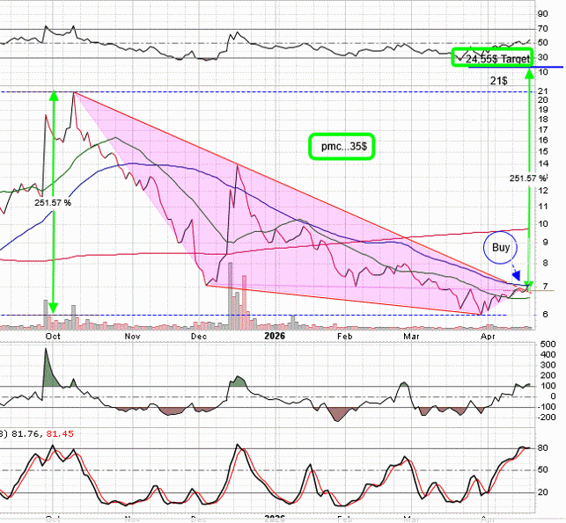Select the blue Buy circle annotation

pos(498,247)
